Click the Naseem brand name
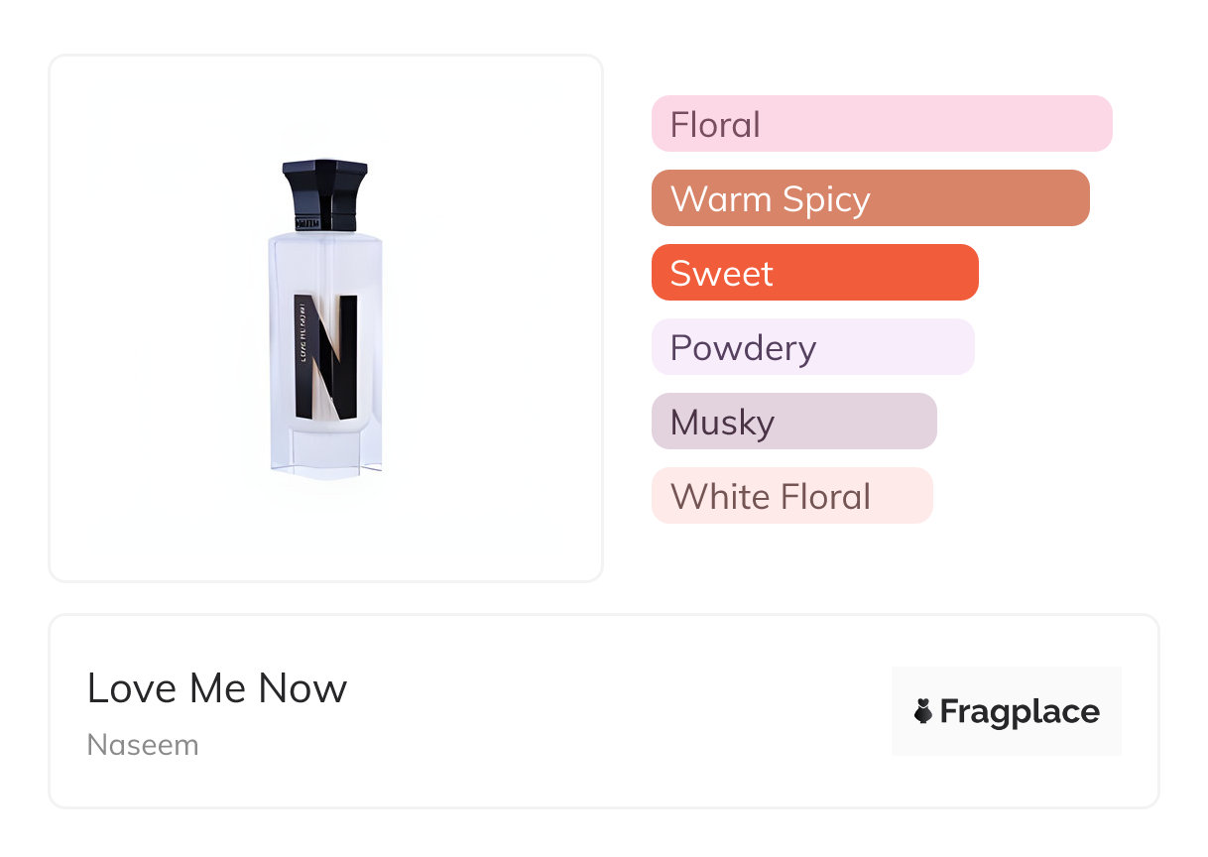1208x857 pixels. coord(143,745)
